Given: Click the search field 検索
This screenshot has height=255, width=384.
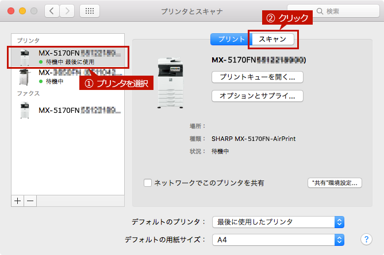Looking at the screenshot, I should [333, 11].
